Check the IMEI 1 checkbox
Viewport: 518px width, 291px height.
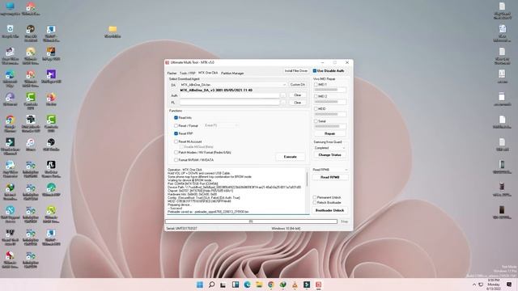click(x=316, y=84)
